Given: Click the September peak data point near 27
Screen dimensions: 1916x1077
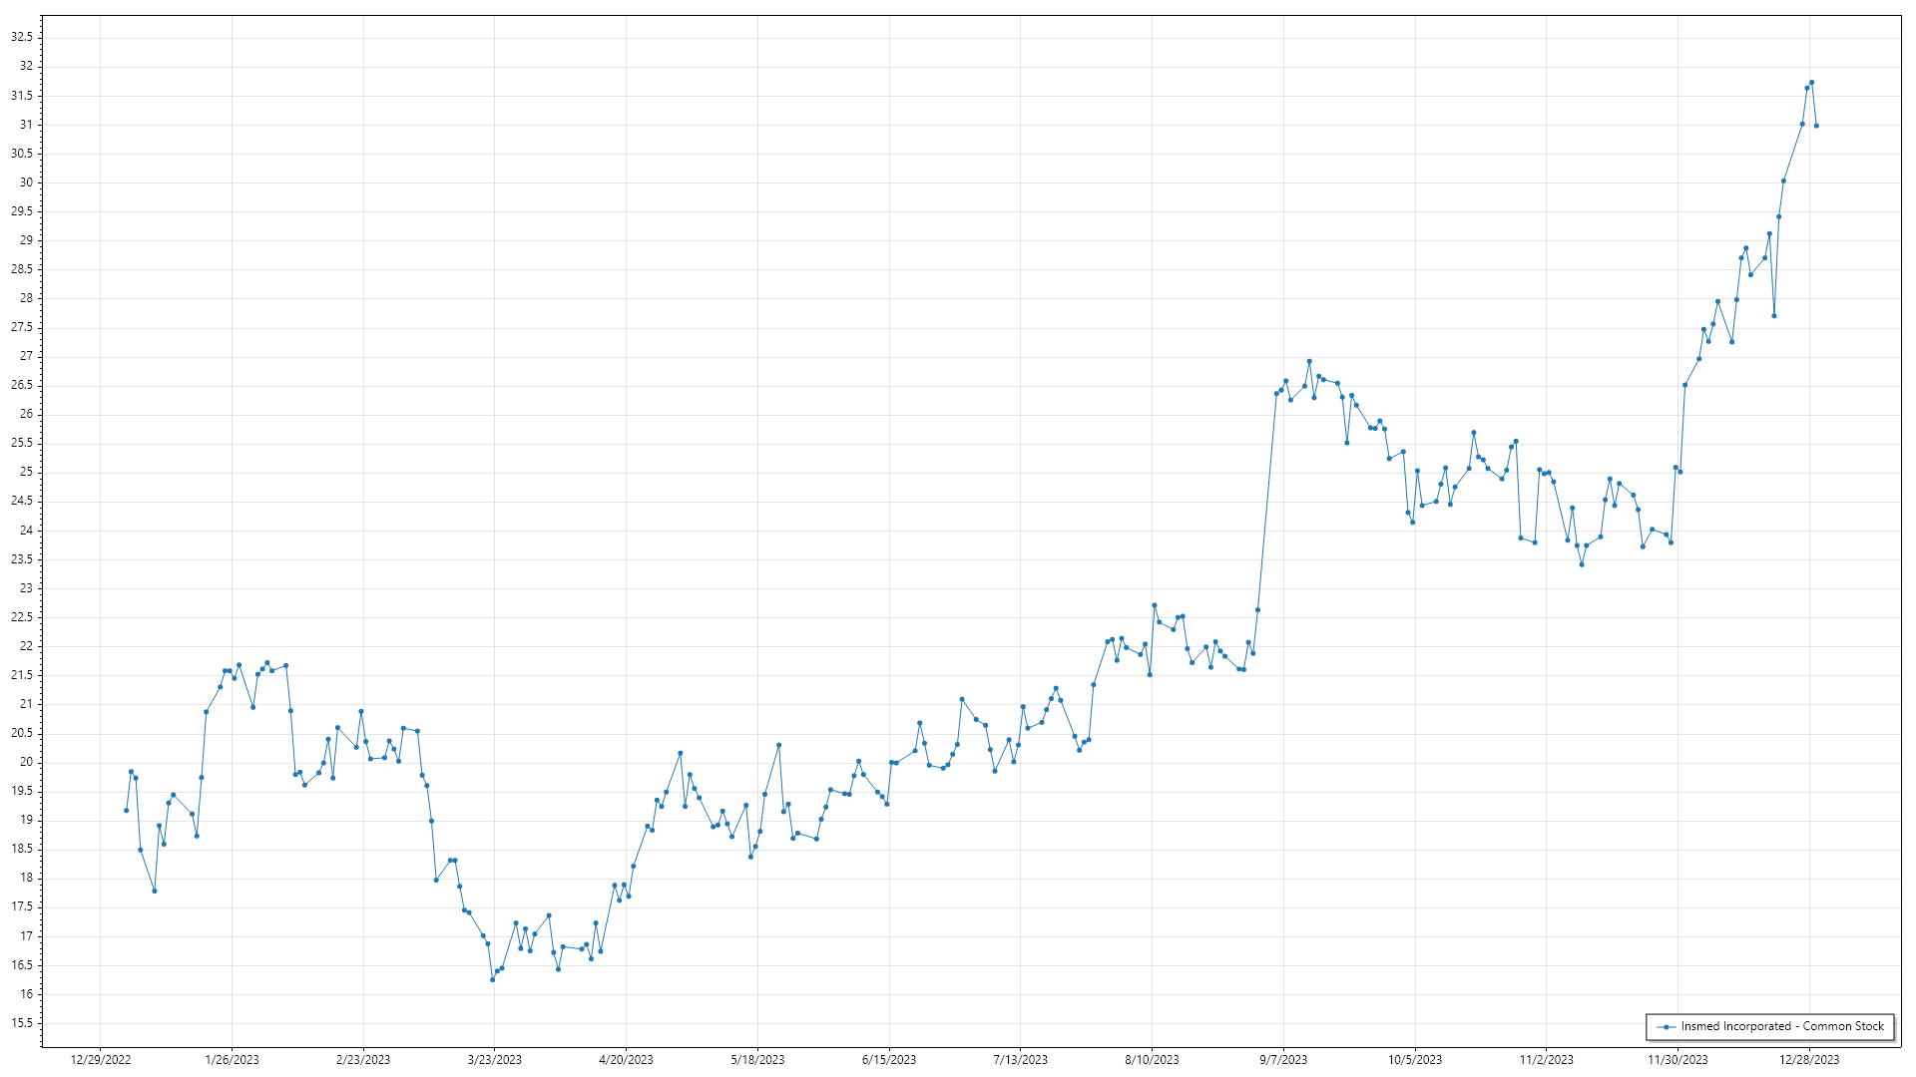Looking at the screenshot, I should [x=1309, y=362].
